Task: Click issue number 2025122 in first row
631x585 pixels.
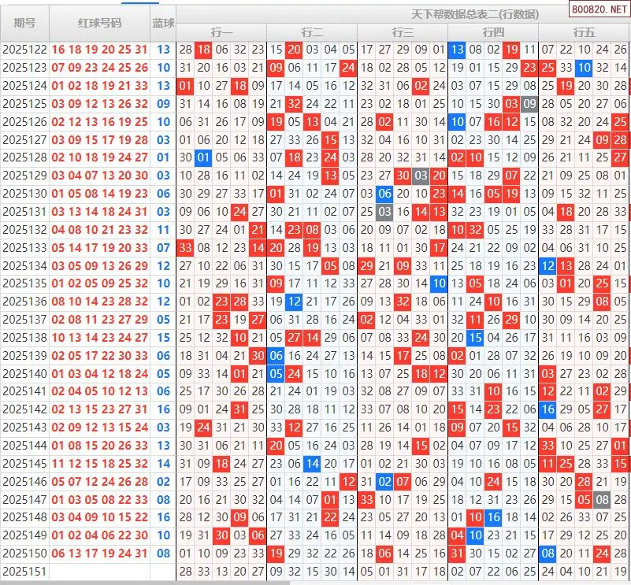Action: pos(24,50)
